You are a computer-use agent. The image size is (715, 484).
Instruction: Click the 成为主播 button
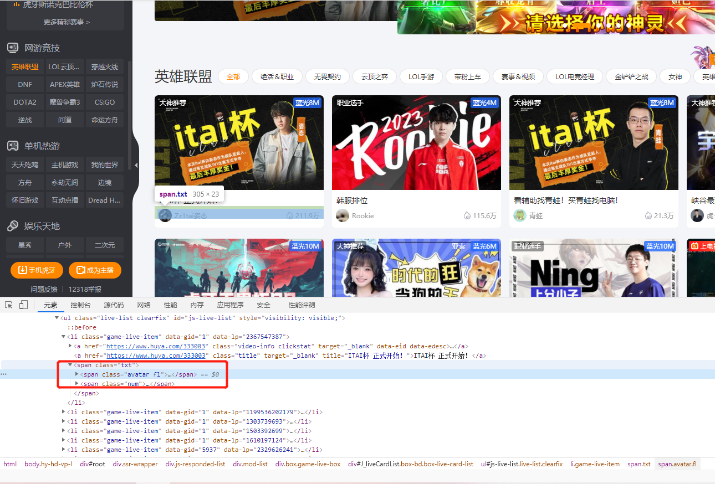[95, 270]
